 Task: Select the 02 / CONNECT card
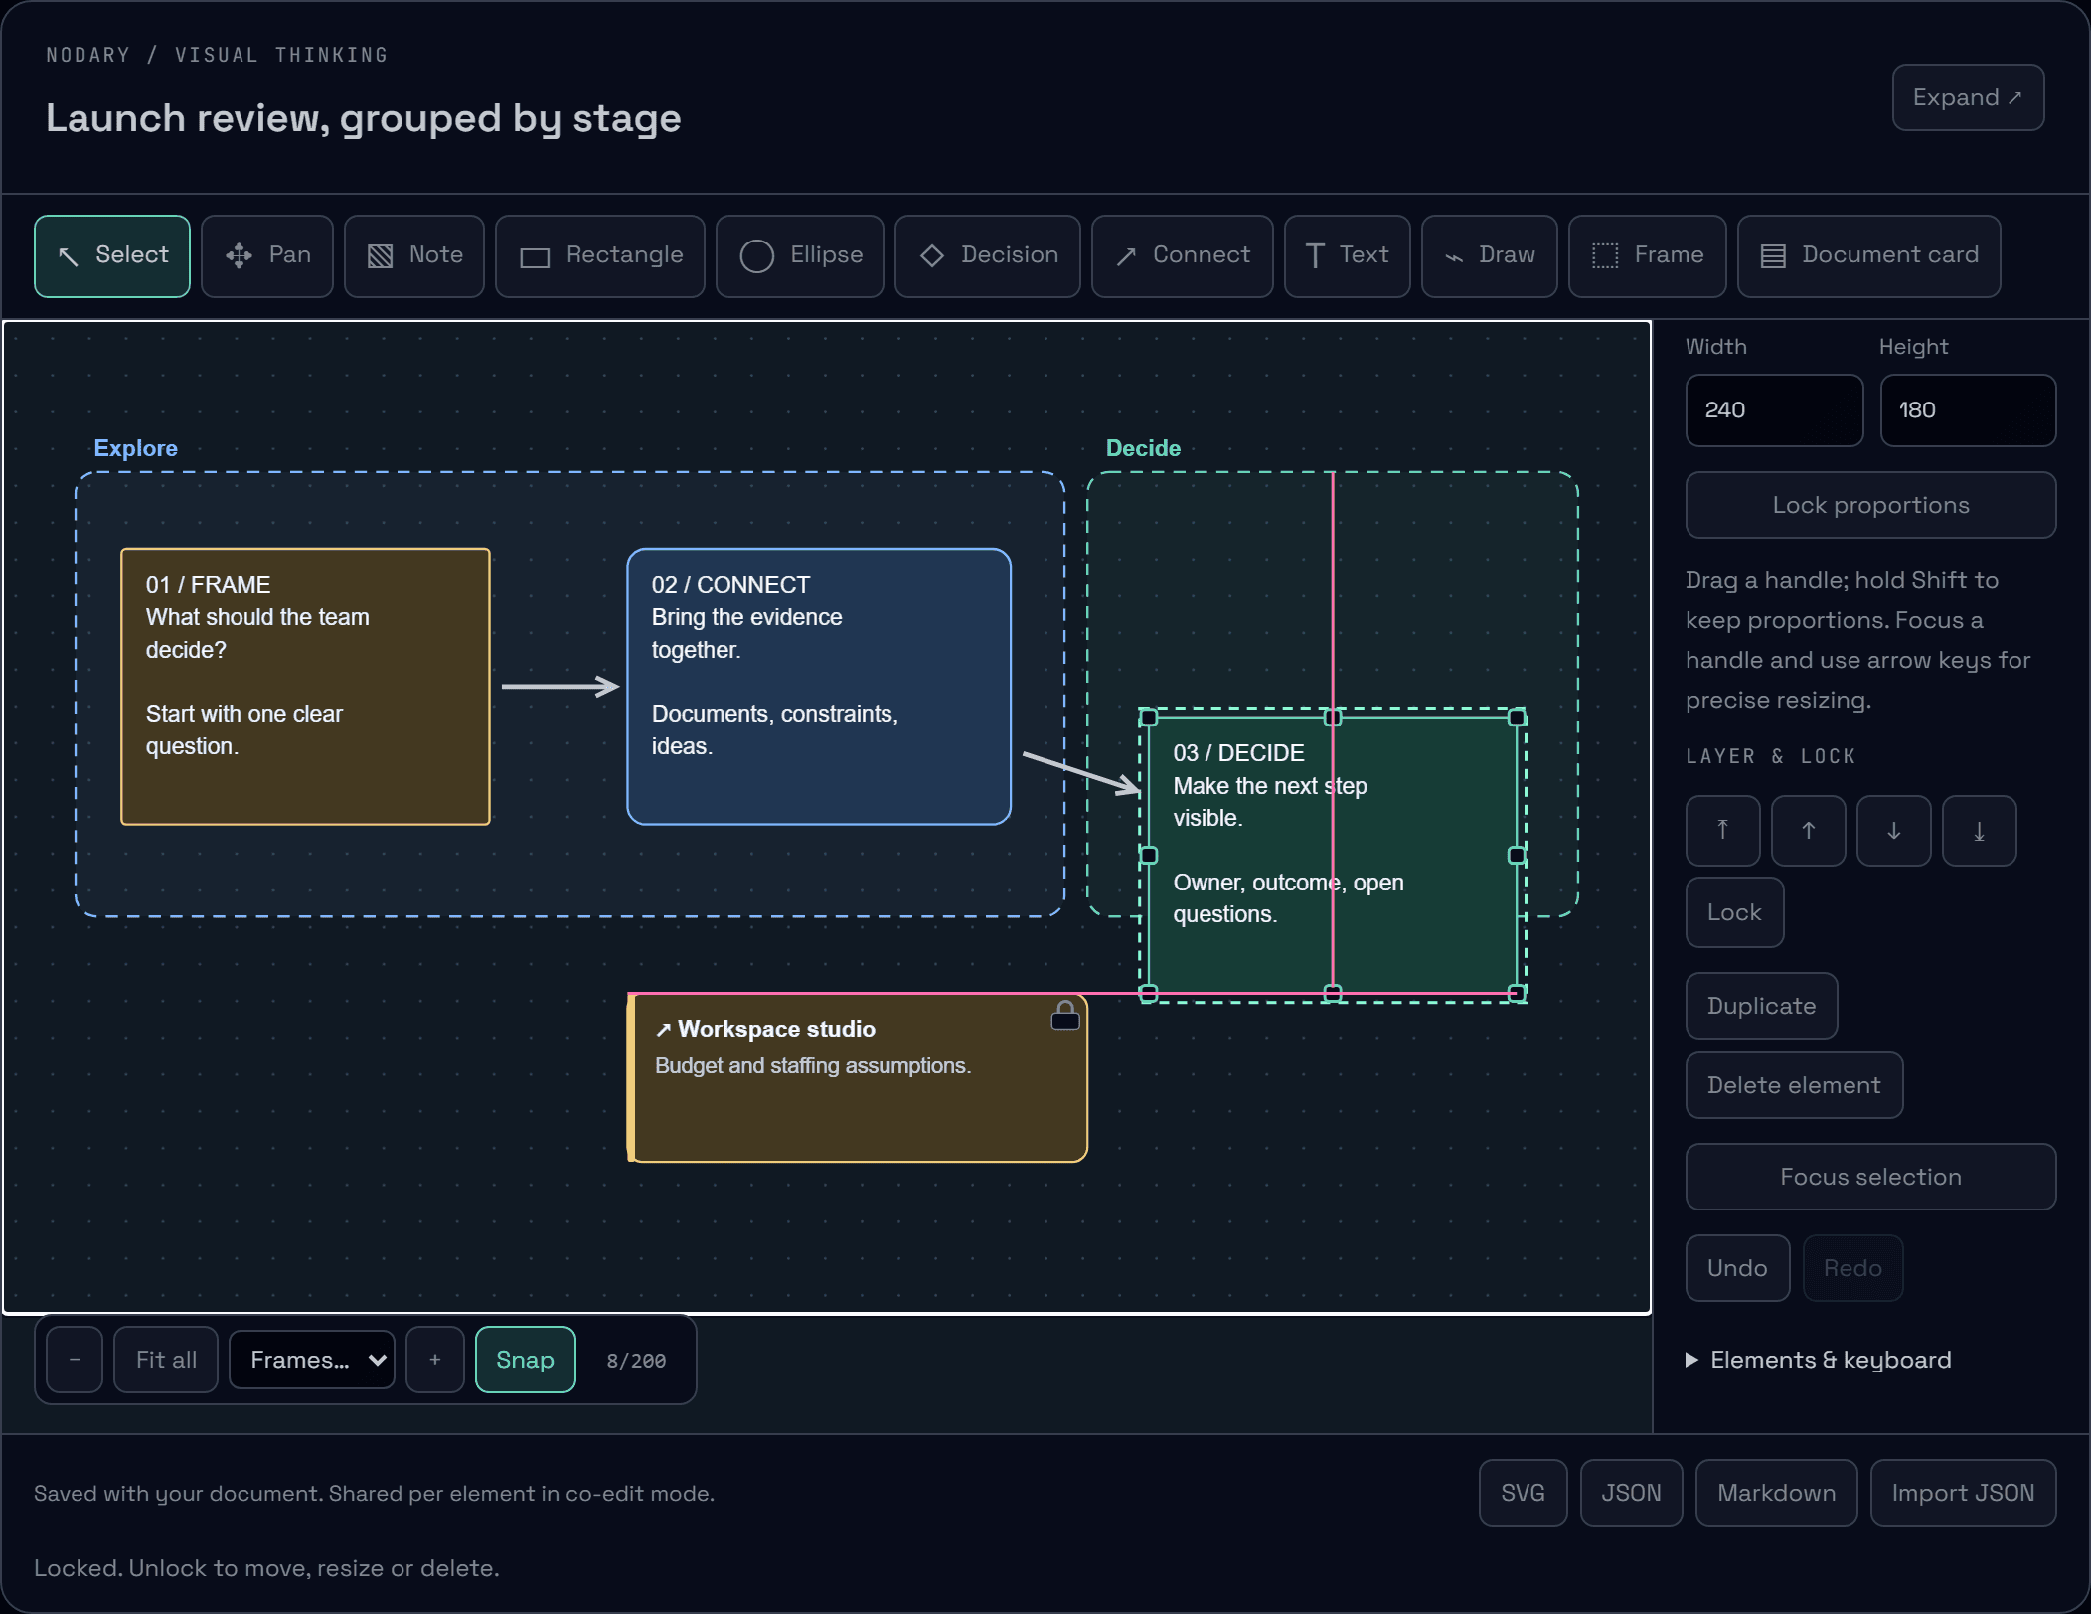(x=819, y=687)
